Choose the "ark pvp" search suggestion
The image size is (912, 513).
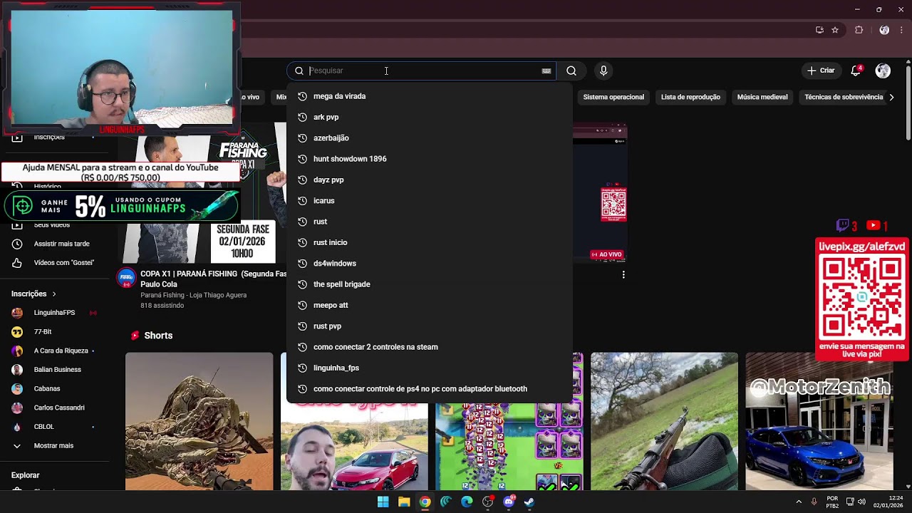(430, 117)
